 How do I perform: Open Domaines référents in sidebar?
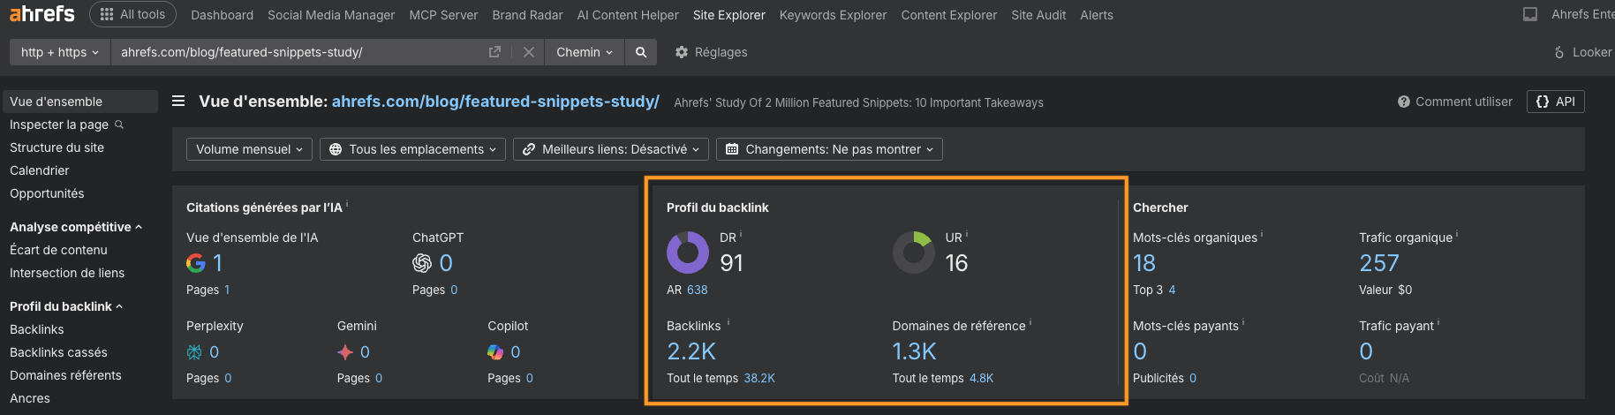pos(65,375)
